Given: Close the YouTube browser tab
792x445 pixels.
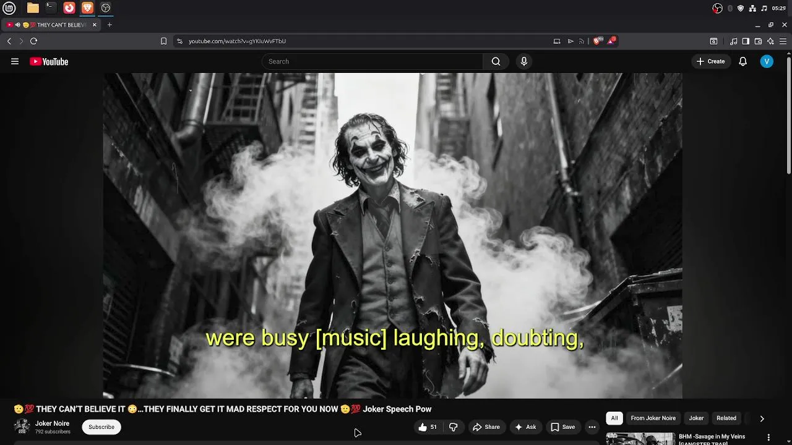Looking at the screenshot, I should [95, 25].
